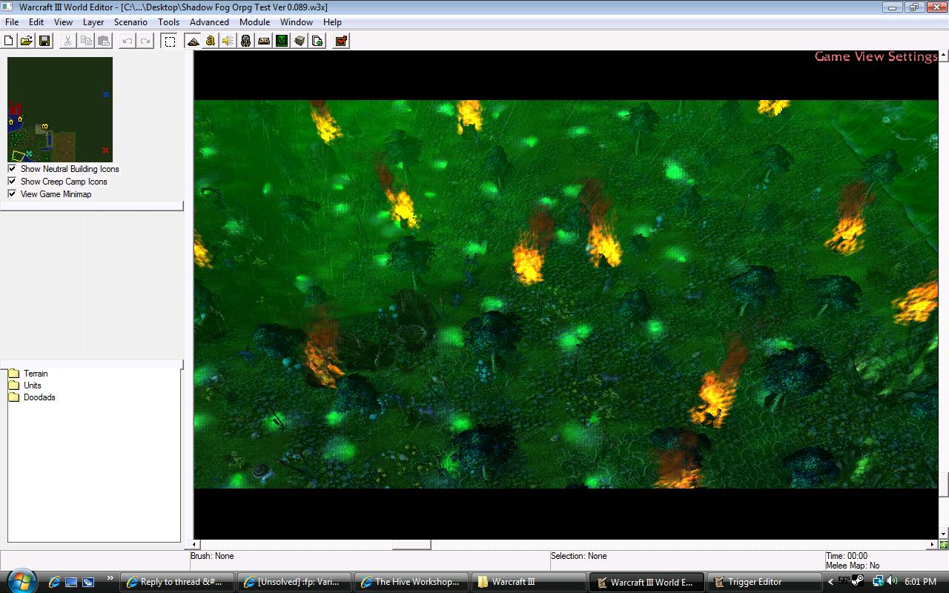The image size is (949, 593).
Task: Switch to '[Unsolved] :fp: Vari...' taskbar window
Action: [x=294, y=582]
